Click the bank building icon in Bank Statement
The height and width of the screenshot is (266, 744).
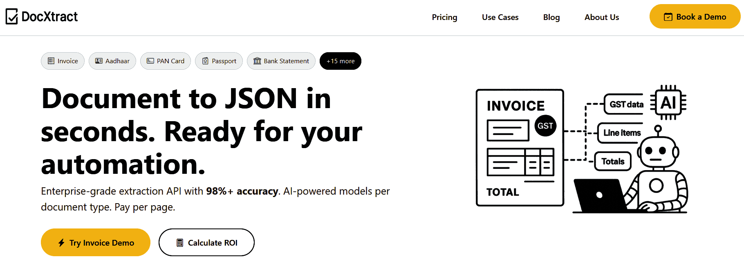[x=257, y=61]
